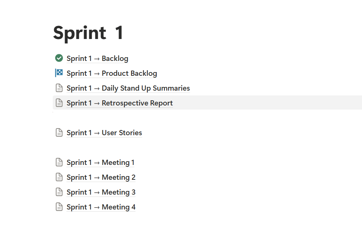Open the Sprint 1 → Meeting 1 link

coord(101,162)
